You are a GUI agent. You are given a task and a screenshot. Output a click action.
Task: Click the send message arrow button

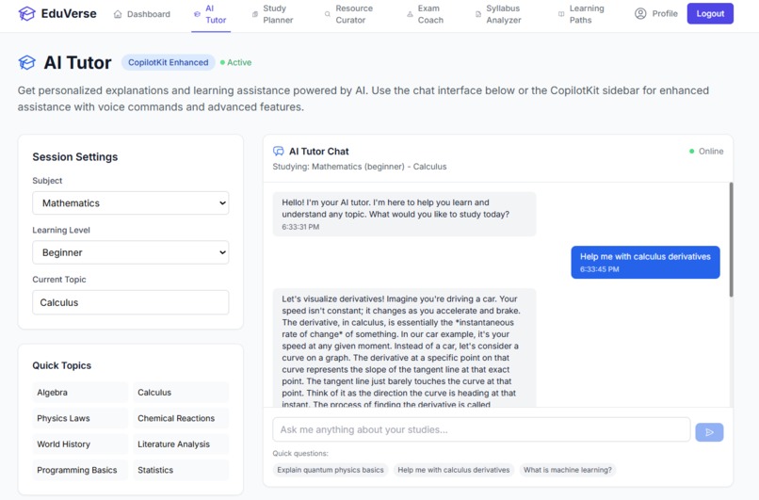tap(709, 432)
